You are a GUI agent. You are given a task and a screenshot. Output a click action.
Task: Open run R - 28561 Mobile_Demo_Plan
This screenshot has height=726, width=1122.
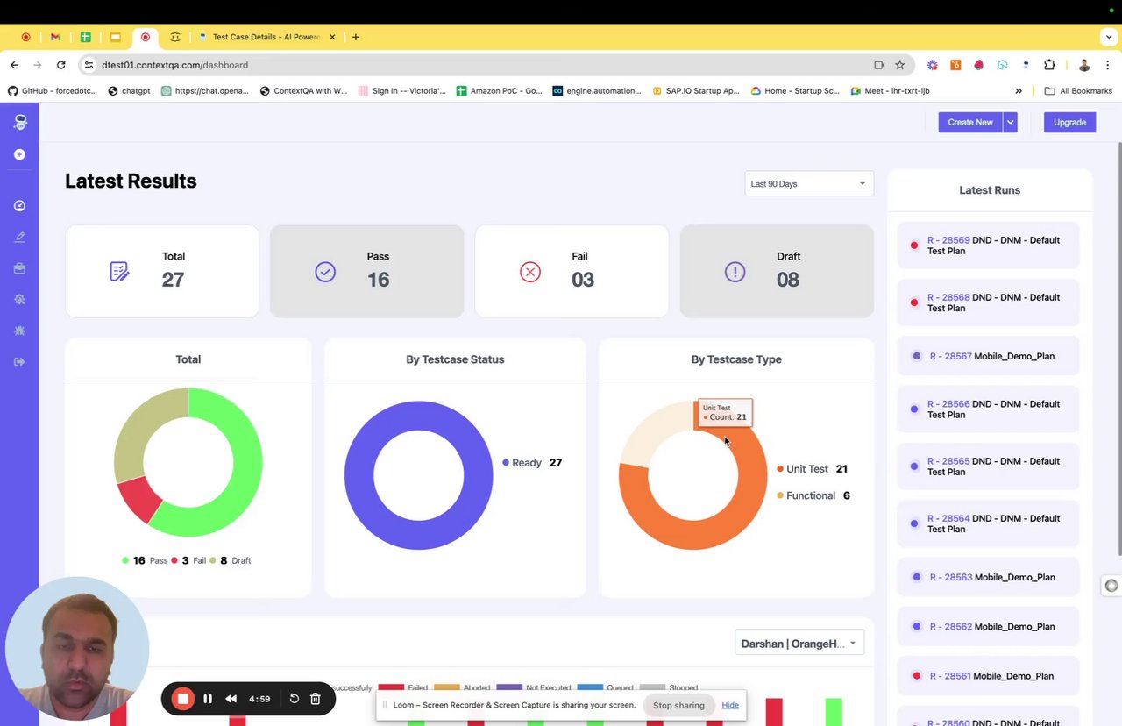(988, 676)
